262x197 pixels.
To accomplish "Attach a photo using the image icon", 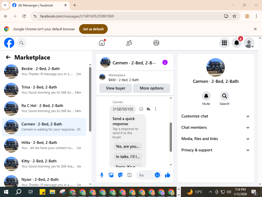I will [111, 175].
